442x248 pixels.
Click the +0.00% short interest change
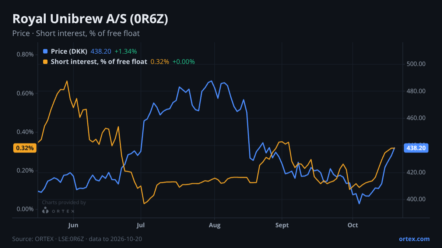183,62
